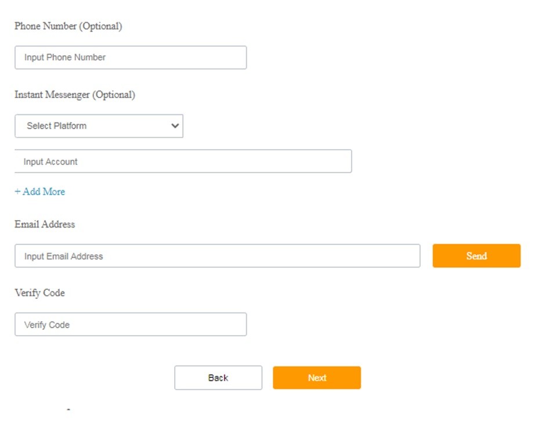Select the Input Email Address field

coord(217,256)
